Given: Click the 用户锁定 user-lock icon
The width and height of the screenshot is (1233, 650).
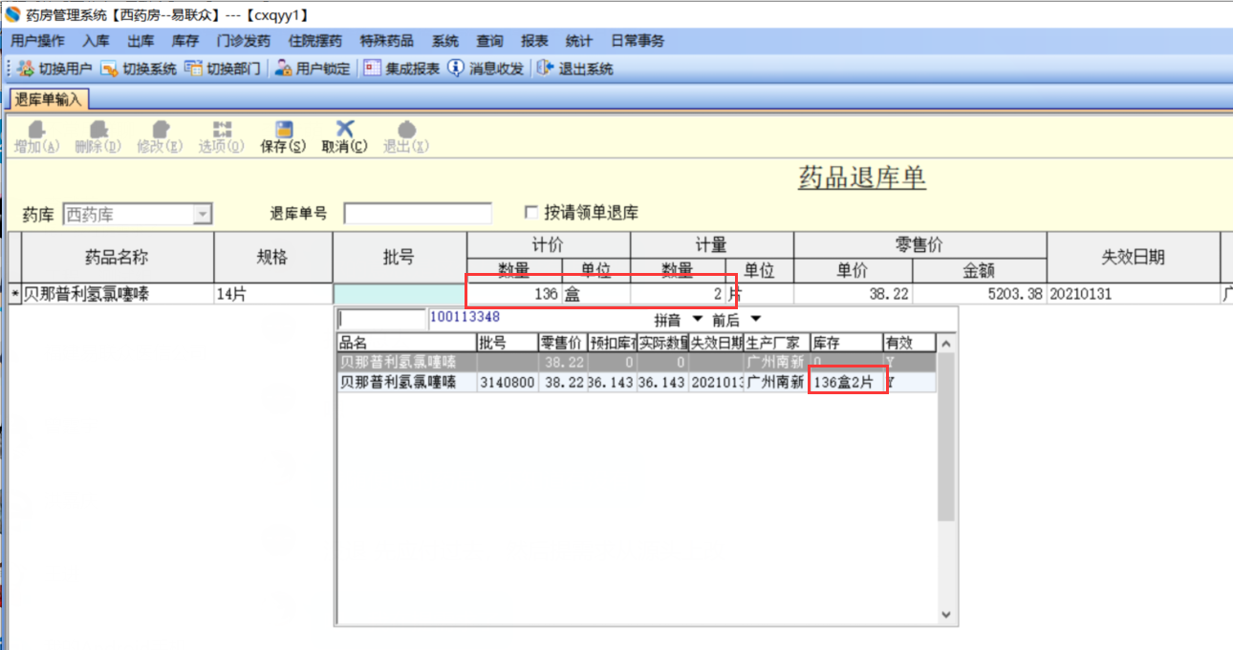Looking at the screenshot, I should (283, 69).
